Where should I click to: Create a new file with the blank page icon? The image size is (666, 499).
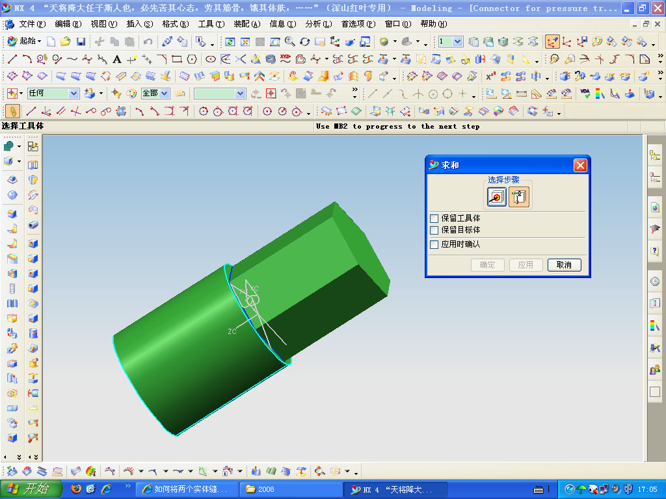(x=51, y=41)
